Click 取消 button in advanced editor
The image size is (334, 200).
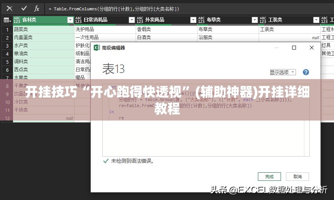pos(297,177)
